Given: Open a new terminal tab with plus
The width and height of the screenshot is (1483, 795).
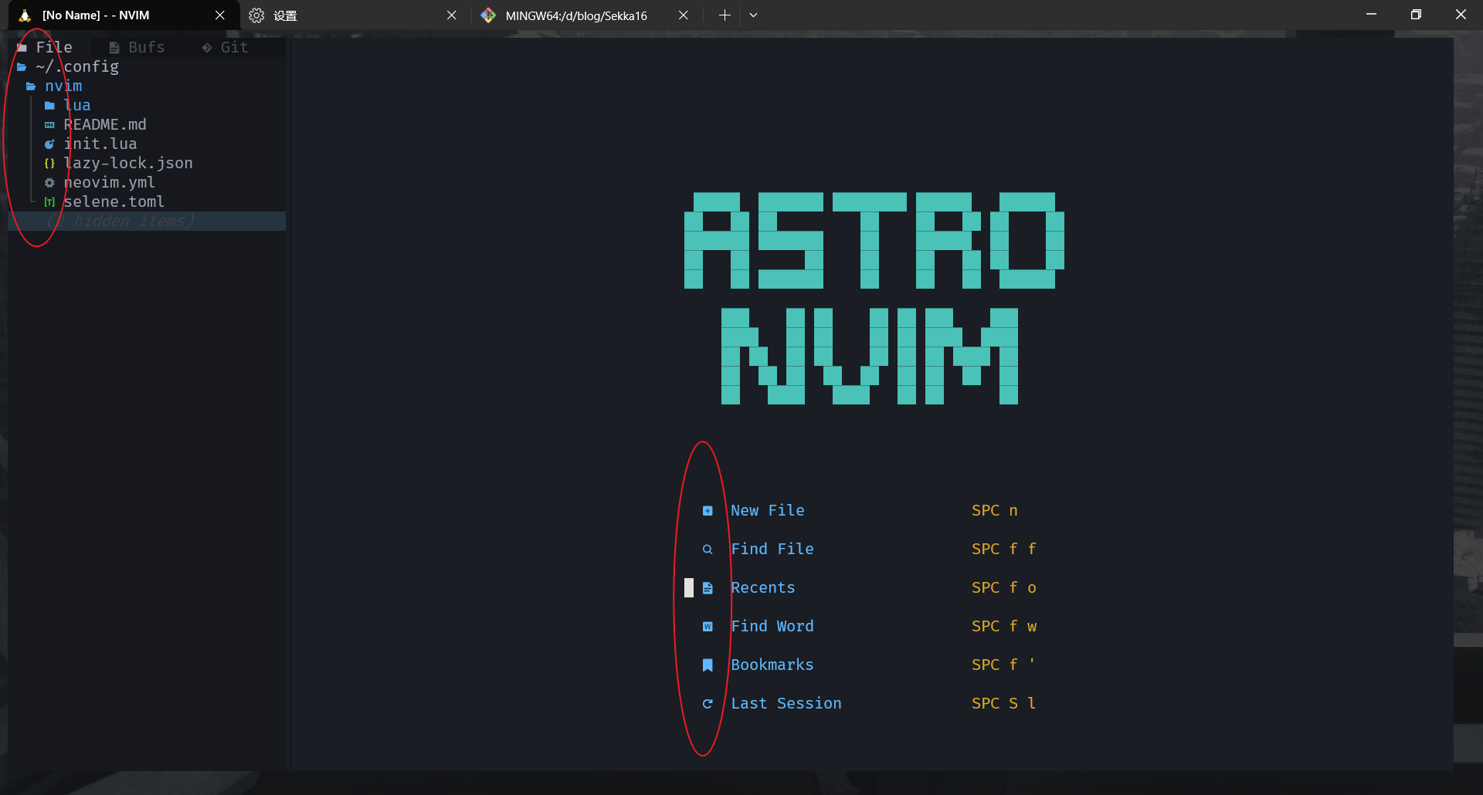Looking at the screenshot, I should 725,15.
